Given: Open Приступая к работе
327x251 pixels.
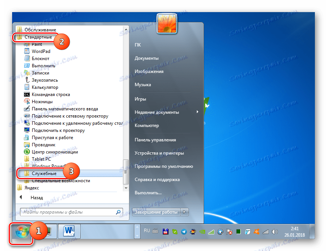Looking at the screenshot, I should pyautogui.click(x=52, y=138).
